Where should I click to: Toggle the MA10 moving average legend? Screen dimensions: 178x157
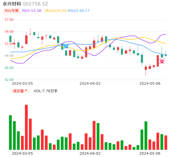(56, 11)
